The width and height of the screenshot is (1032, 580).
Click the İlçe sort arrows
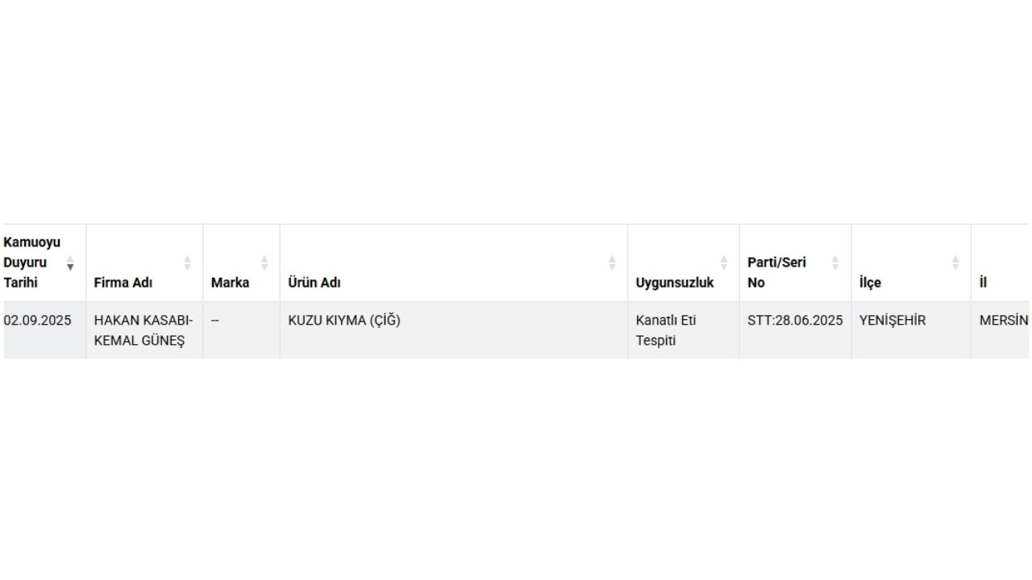click(955, 263)
